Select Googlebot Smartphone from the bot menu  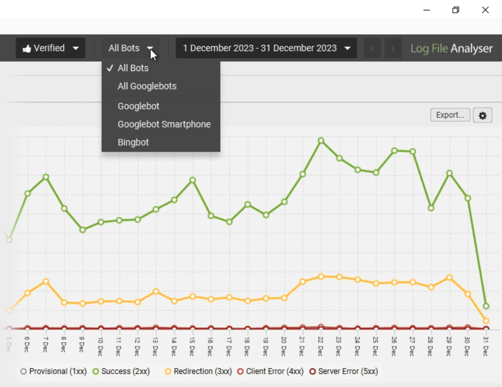pos(164,124)
